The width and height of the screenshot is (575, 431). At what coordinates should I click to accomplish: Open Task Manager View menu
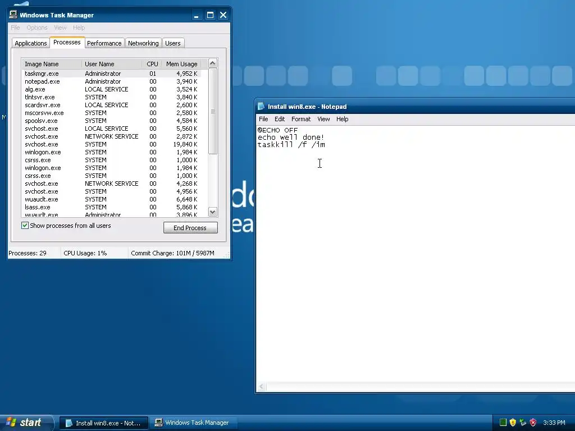click(x=60, y=27)
